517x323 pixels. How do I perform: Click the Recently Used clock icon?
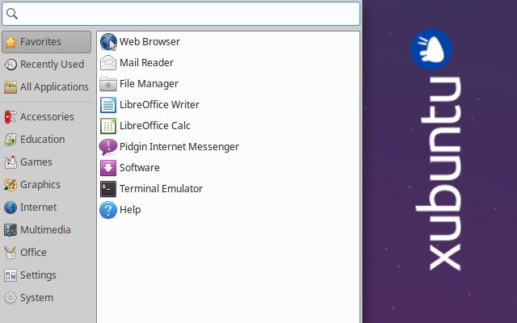coord(11,65)
